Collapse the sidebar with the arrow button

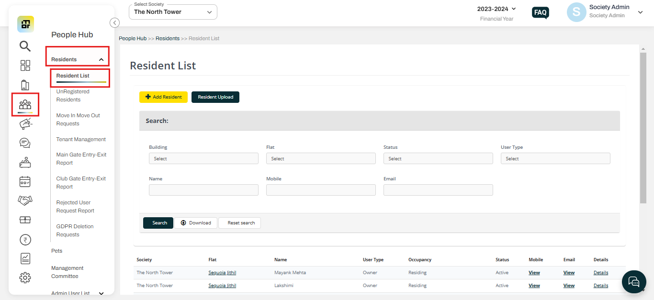click(x=114, y=22)
